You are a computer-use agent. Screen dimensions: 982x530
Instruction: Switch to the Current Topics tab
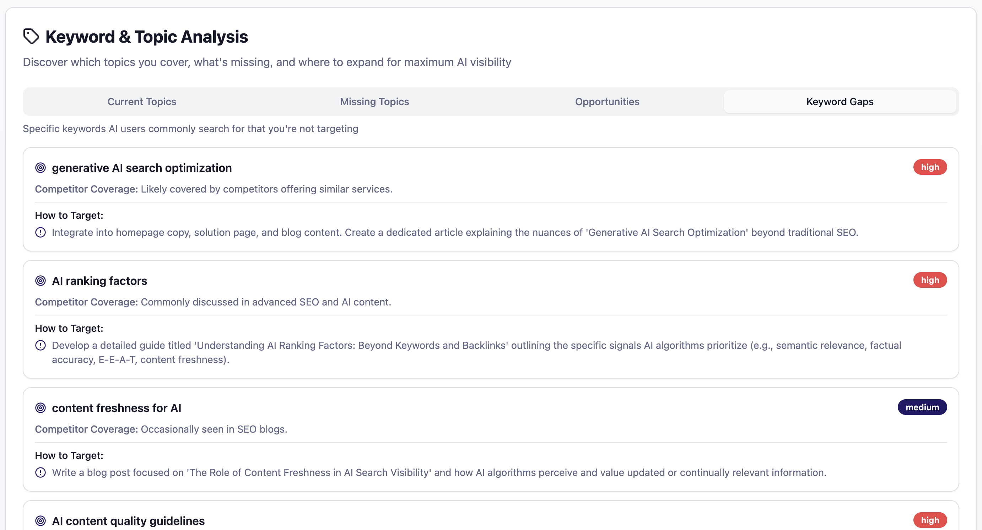(x=142, y=101)
